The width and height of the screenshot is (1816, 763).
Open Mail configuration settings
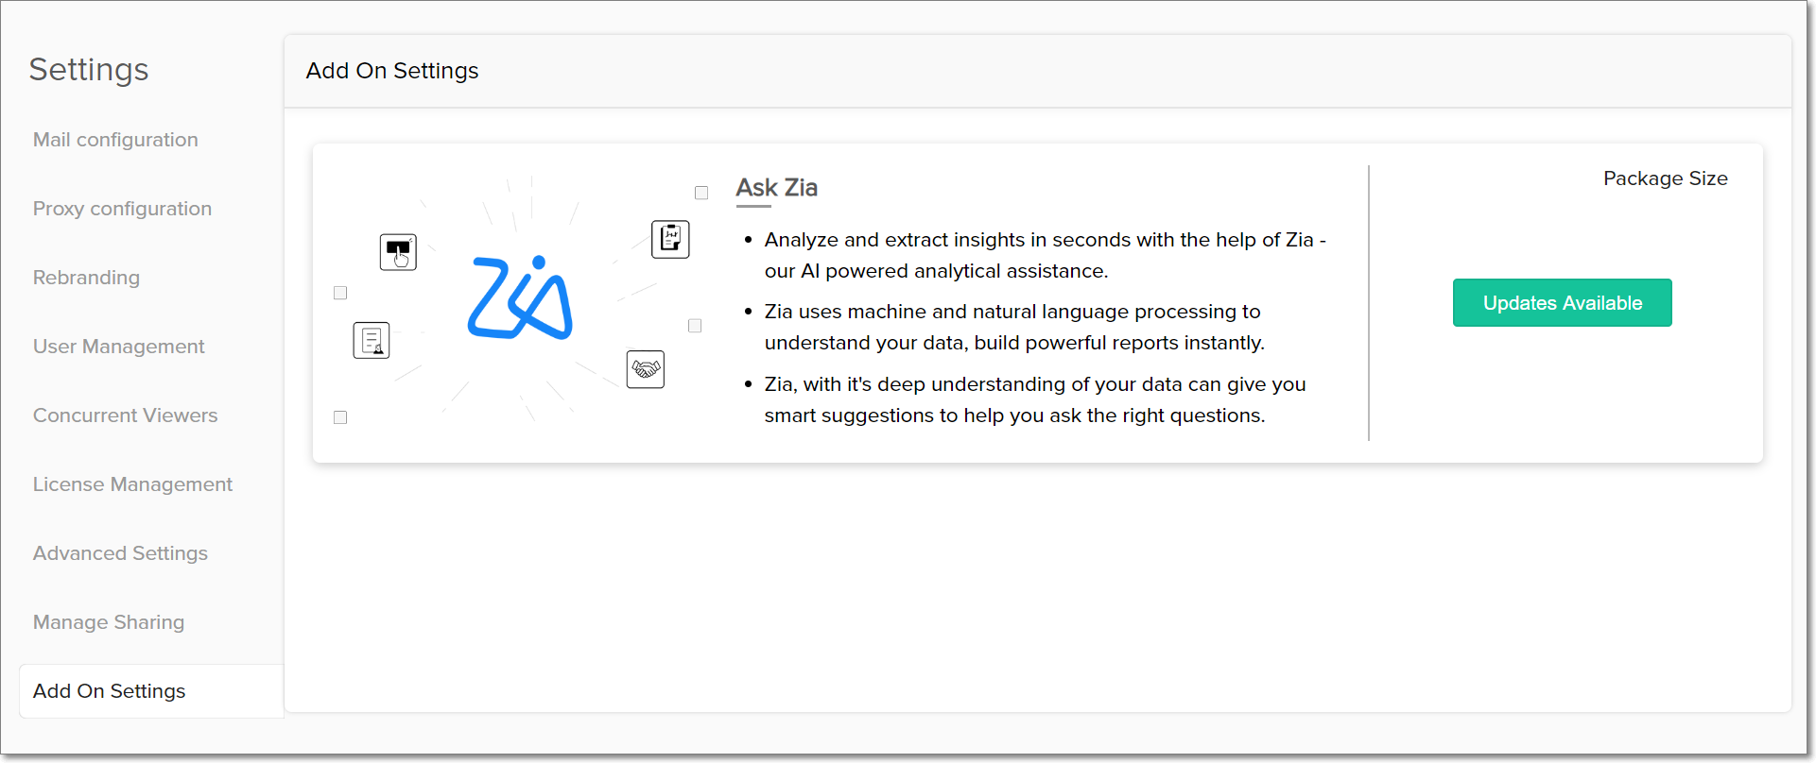point(115,140)
